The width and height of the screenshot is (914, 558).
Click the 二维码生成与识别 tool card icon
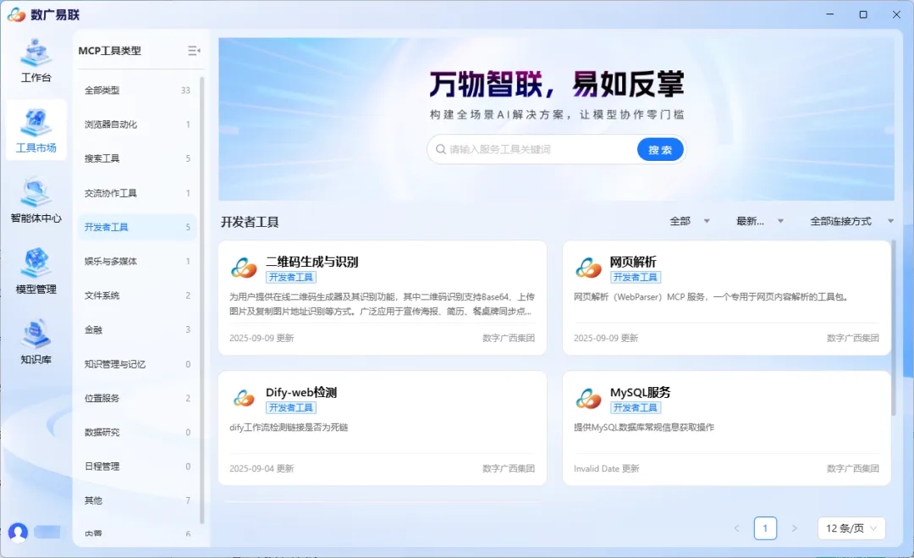tap(244, 268)
